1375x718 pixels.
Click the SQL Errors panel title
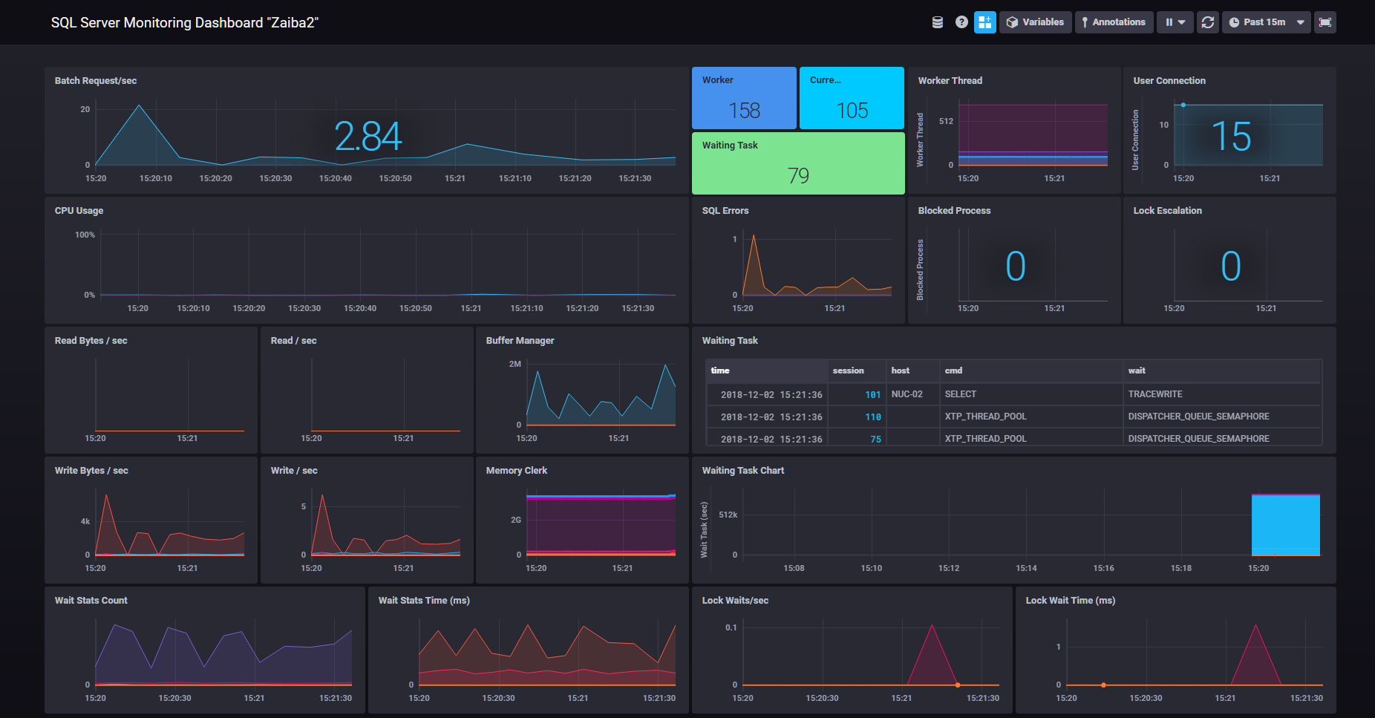(725, 211)
